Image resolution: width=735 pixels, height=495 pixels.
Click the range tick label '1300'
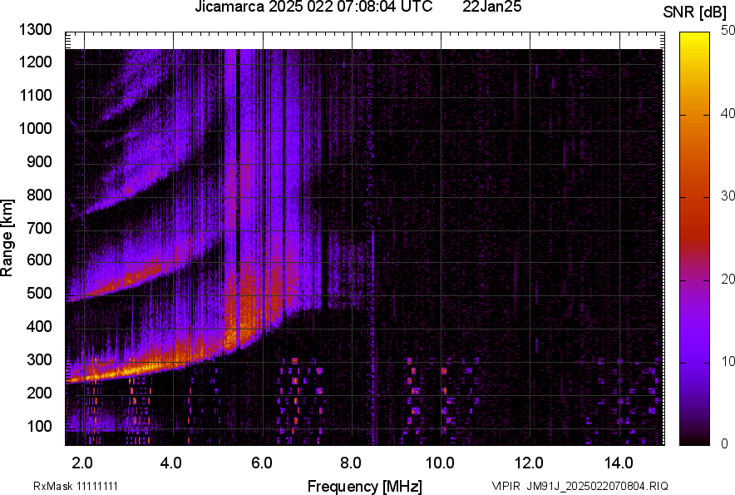(x=35, y=30)
